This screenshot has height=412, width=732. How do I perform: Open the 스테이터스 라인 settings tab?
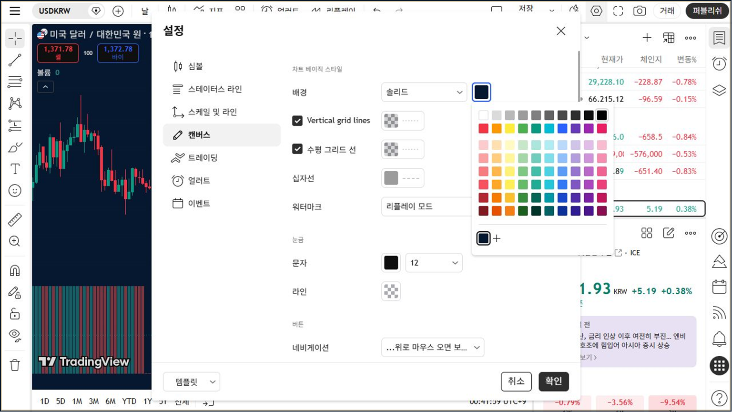222,89
